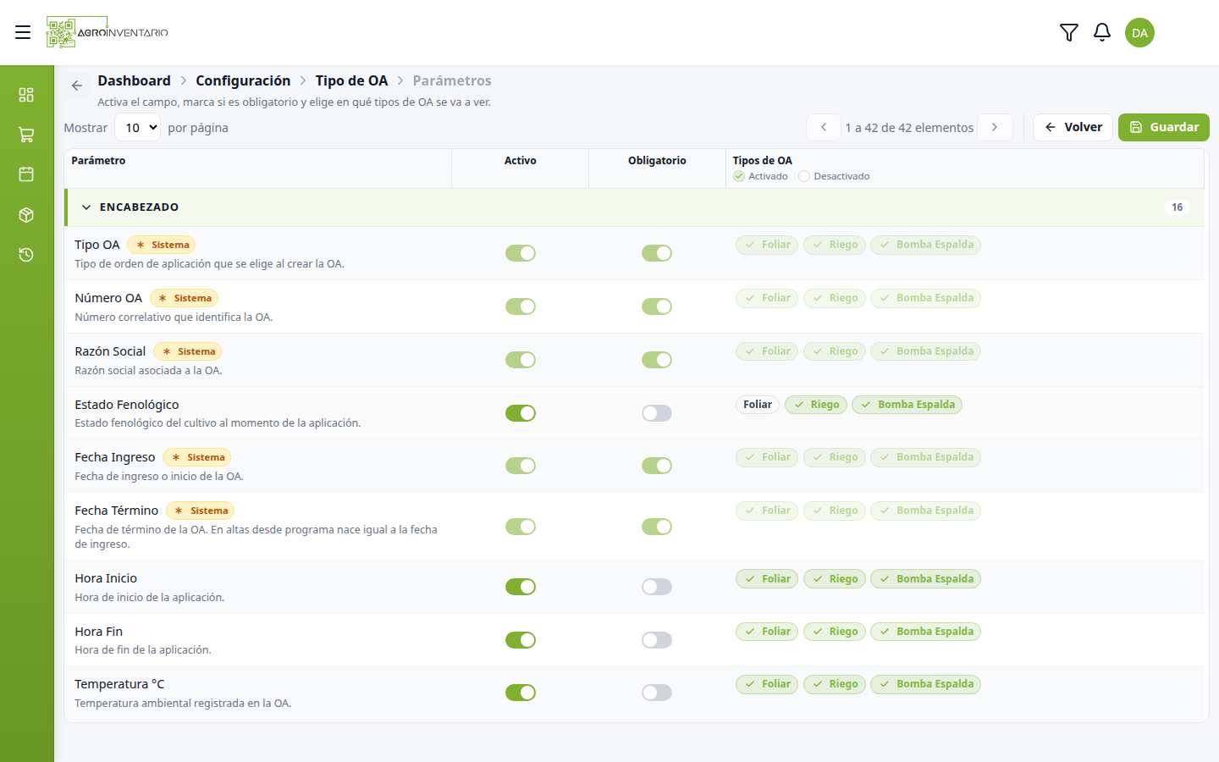1219x762 pixels.
Task: Deactivate Bomba Espalda chip for Estado Fenológico
Action: (907, 405)
